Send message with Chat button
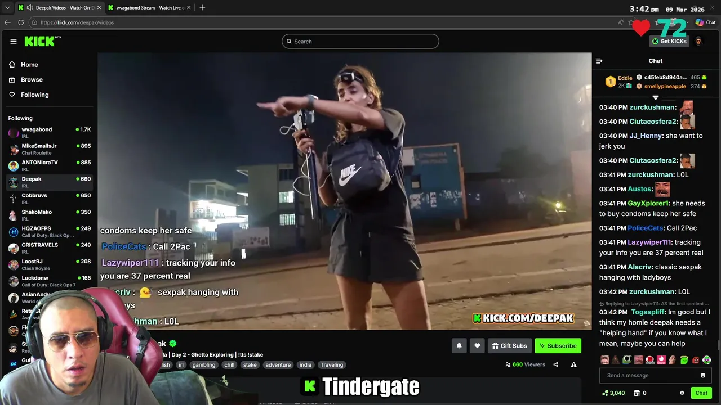Viewport: 721px width, 405px height. coord(701,393)
